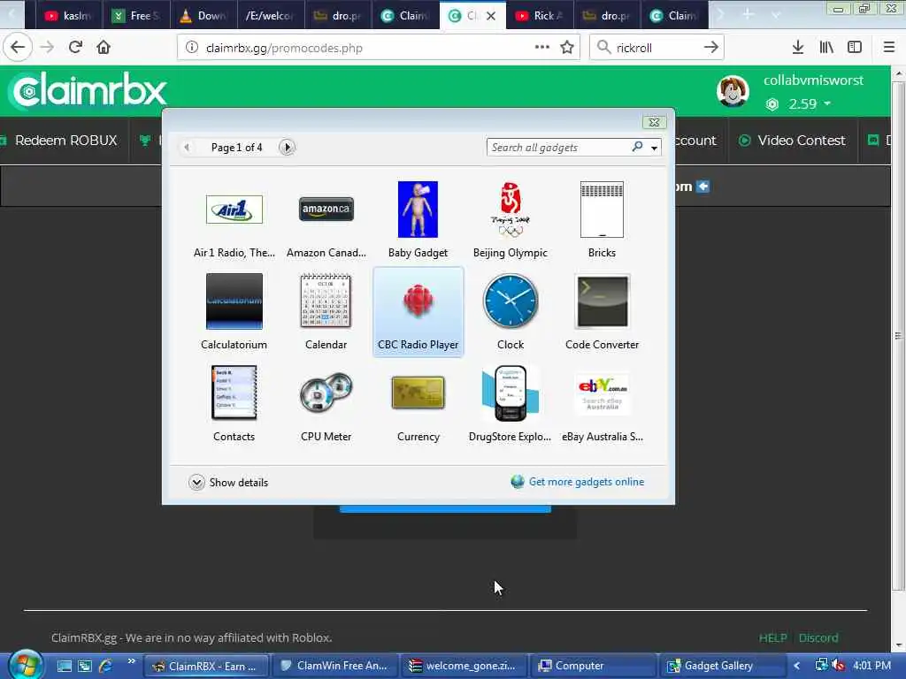Switch to the Free S tab

[136, 16]
